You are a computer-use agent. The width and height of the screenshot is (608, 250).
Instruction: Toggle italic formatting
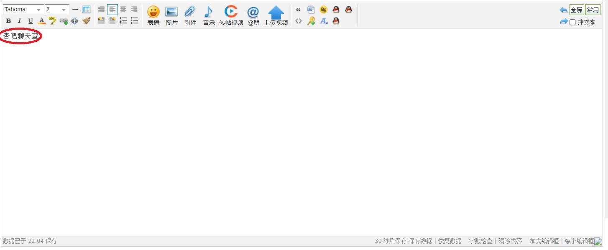pyautogui.click(x=19, y=21)
